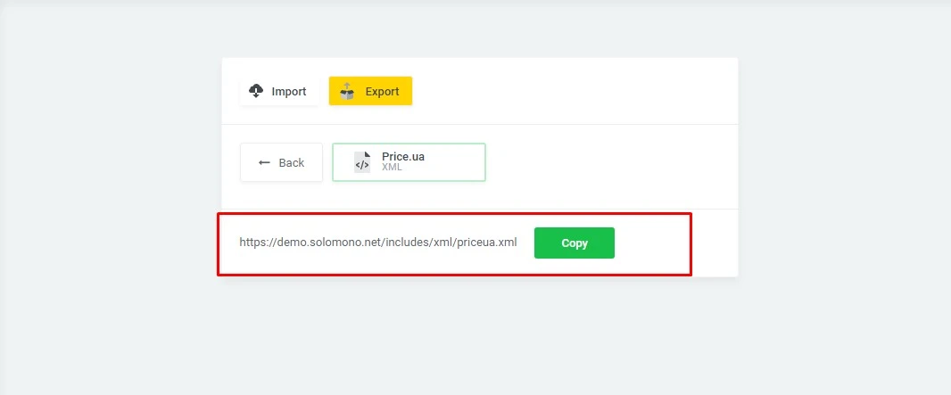Click the XML code file icon
Viewport: 951px width, 395px height.
coord(362,162)
